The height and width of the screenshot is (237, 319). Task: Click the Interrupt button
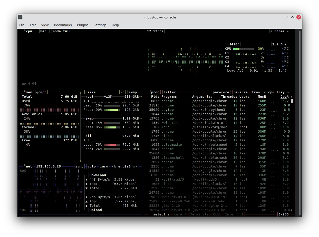(234, 214)
